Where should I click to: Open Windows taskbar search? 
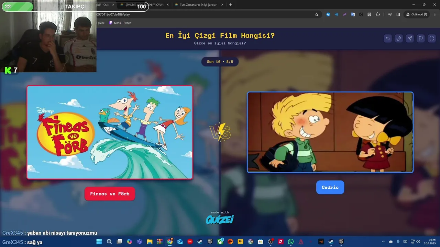tap(109, 242)
